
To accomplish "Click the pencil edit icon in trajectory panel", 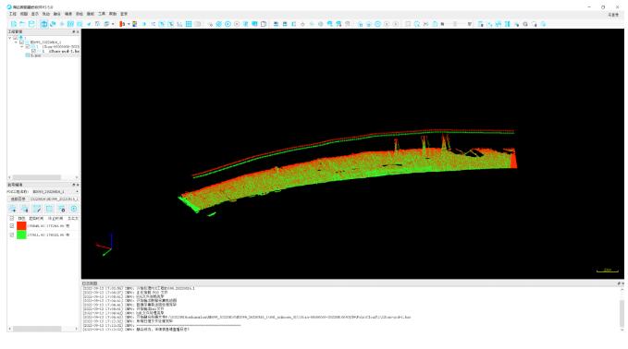I will click(x=37, y=209).
